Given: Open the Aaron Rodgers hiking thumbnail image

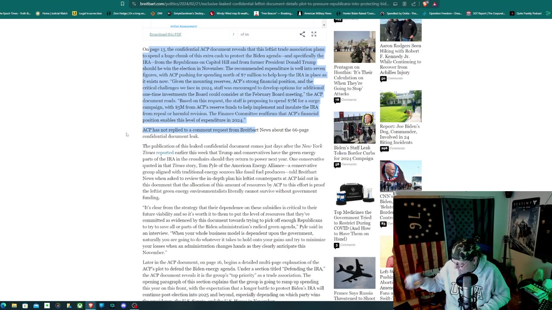Looking at the screenshot, I should click(401, 30).
